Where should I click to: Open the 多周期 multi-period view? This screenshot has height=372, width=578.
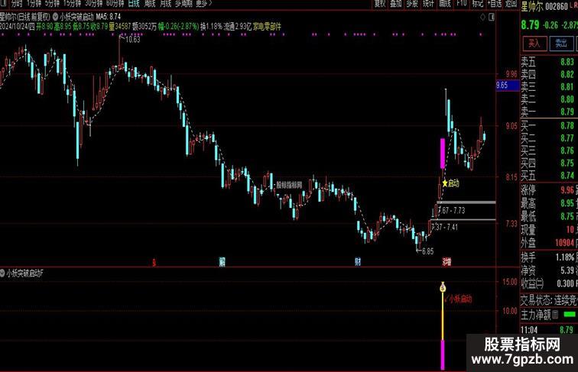tap(183, 4)
